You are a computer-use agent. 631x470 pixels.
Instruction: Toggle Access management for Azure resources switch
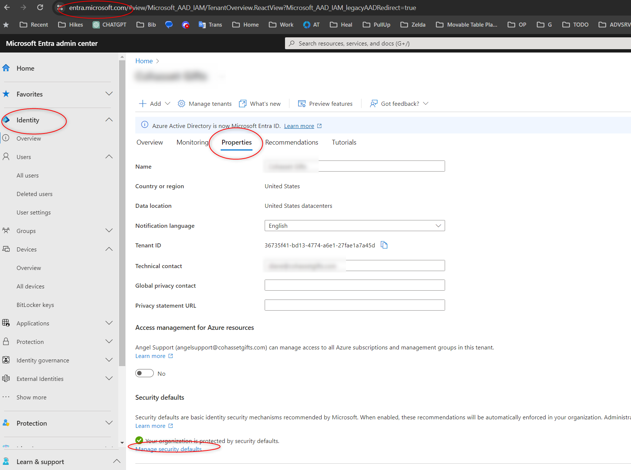[x=145, y=373]
